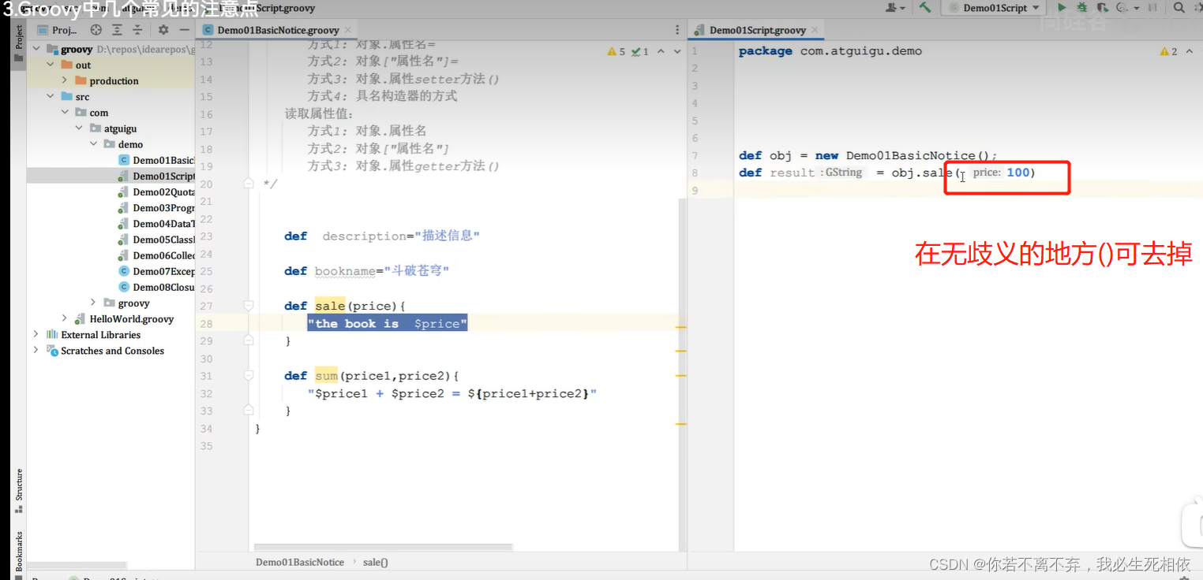1203x580 pixels.
Task: Click the warning indicator showing 2 in the right editor
Action: [1168, 51]
